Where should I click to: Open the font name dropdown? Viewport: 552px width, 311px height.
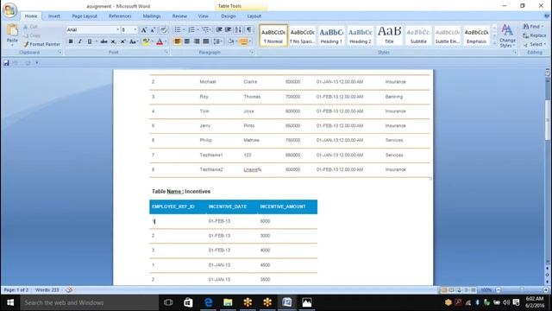tap(117, 30)
